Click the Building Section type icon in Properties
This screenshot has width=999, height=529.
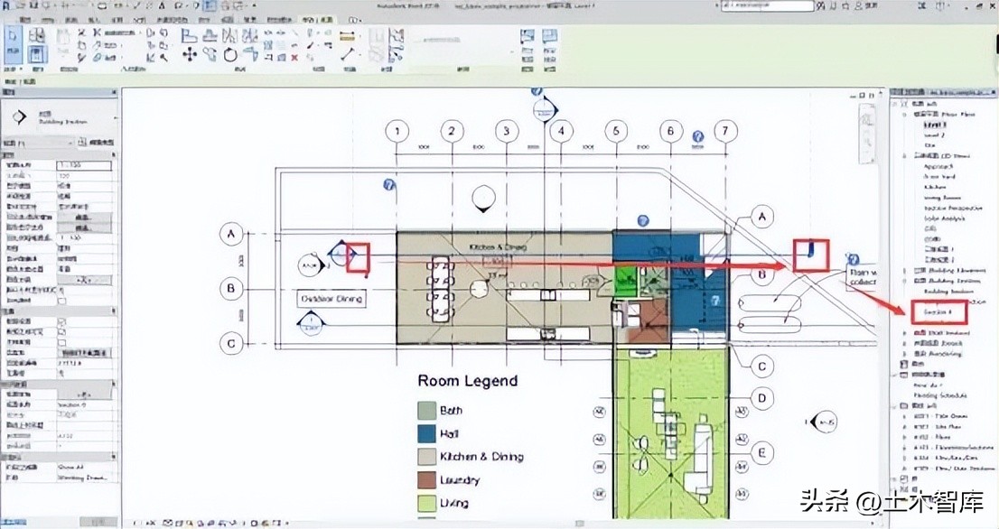20,117
